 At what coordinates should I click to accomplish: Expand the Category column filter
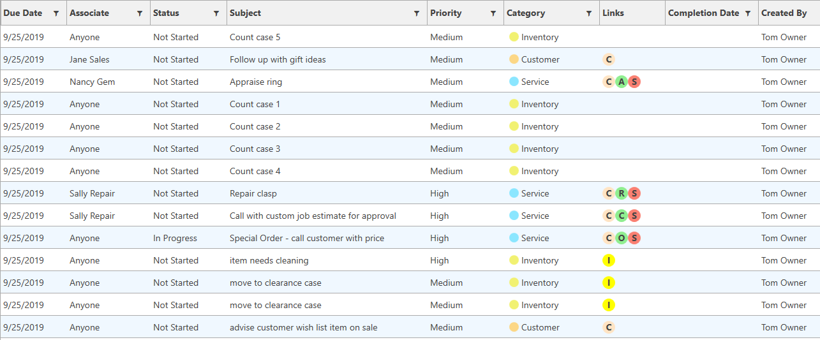[x=588, y=13]
